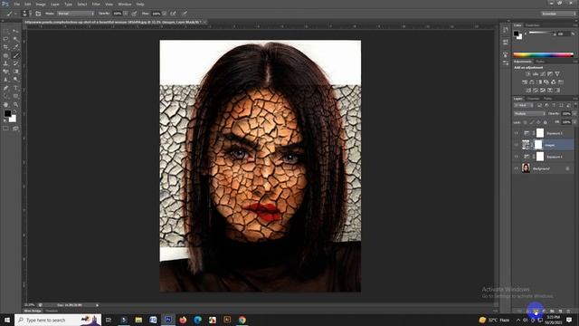
Task: Open the brush panel toggle icon
Action: [38, 14]
